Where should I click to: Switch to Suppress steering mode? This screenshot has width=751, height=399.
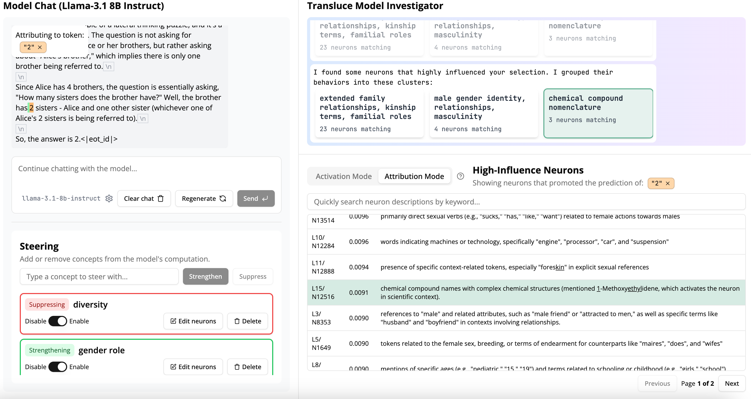pos(252,276)
